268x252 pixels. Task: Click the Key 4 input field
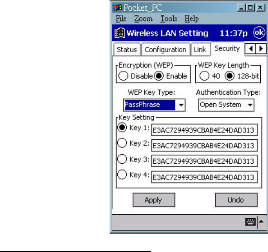point(204,177)
